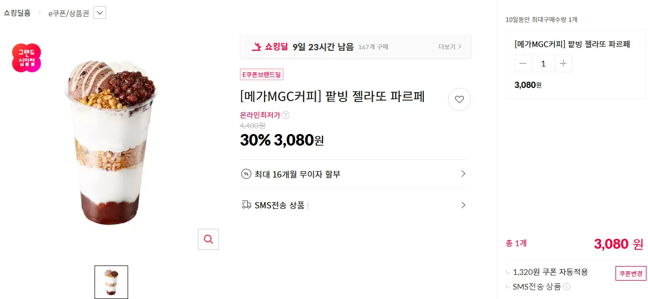Click the 쿠폰변경 button
This screenshot has height=299, width=648.
[631, 273]
